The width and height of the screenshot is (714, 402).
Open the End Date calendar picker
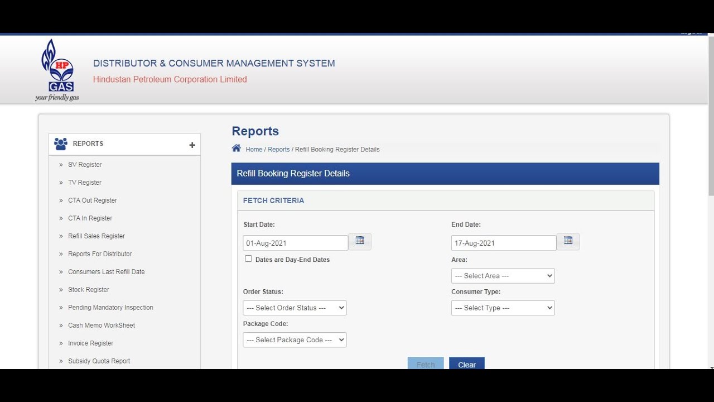(x=568, y=242)
